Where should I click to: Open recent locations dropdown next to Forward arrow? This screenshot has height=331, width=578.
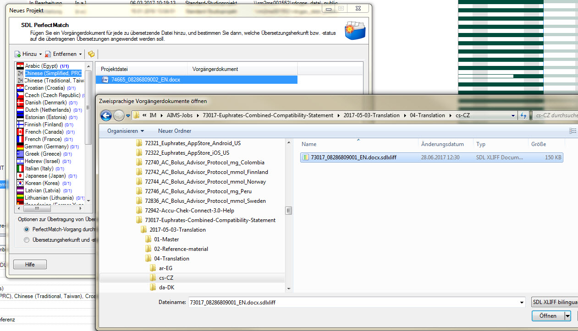coord(128,116)
